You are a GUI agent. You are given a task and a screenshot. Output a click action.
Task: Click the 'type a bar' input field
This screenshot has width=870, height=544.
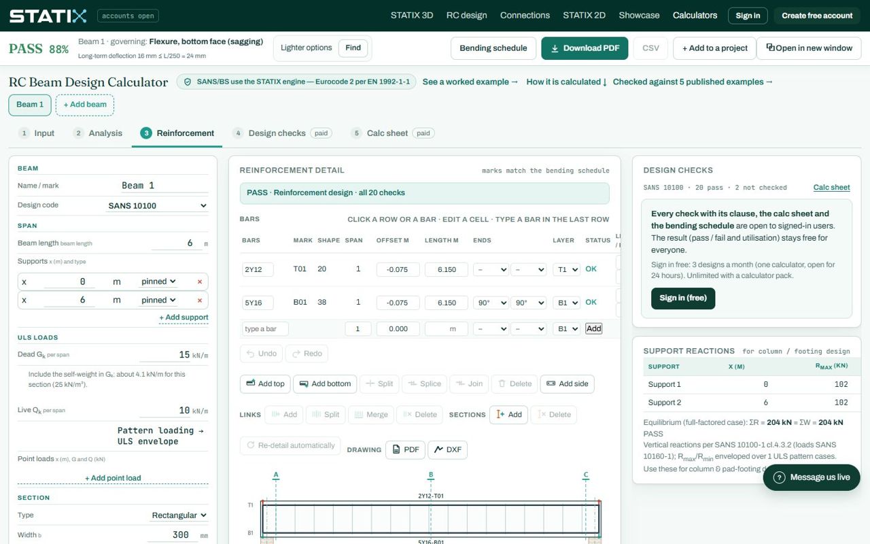tap(266, 329)
